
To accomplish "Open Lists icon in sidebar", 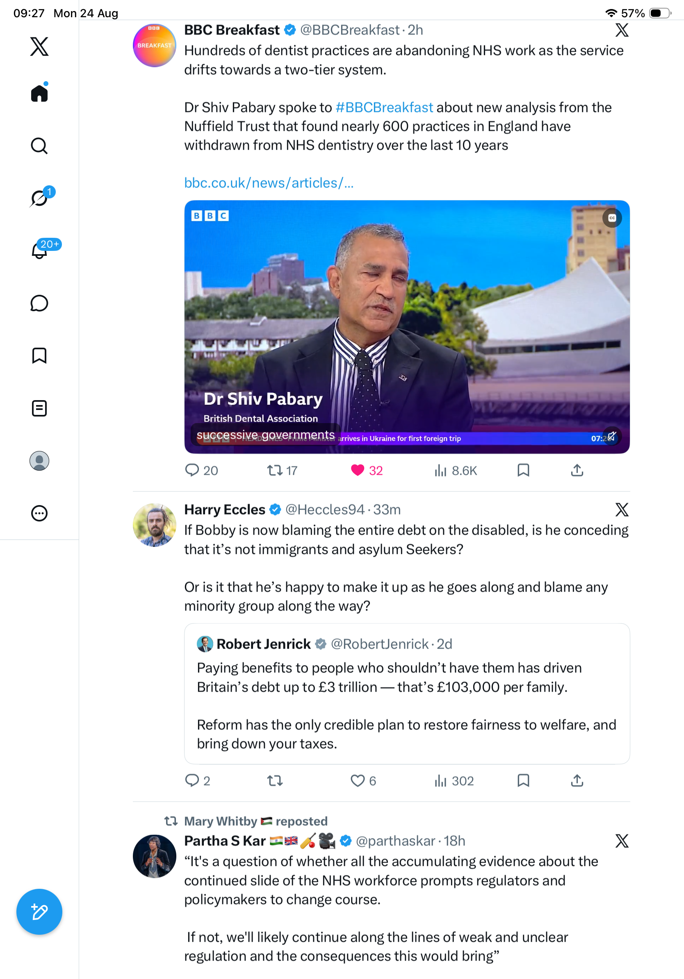I will click(39, 408).
